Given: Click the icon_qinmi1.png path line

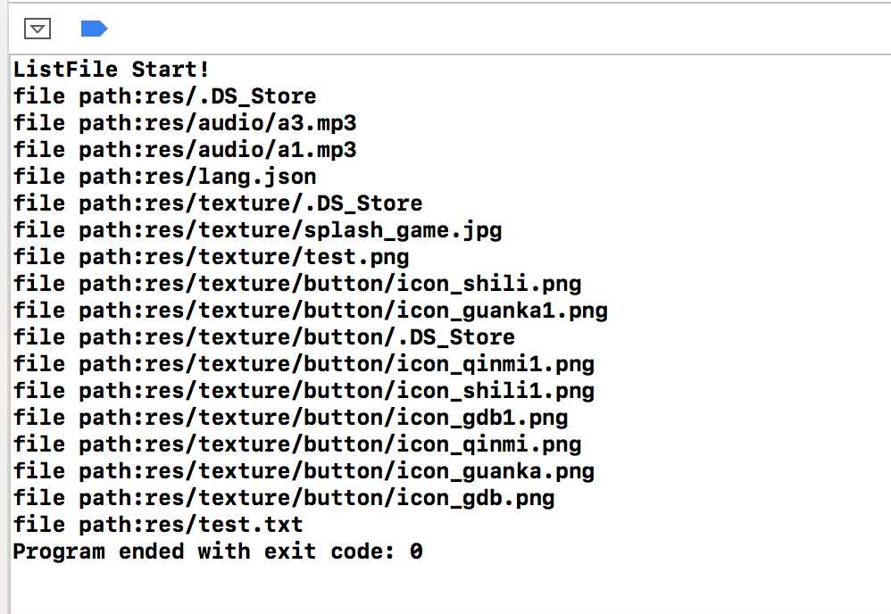Looking at the screenshot, I should pos(304,363).
